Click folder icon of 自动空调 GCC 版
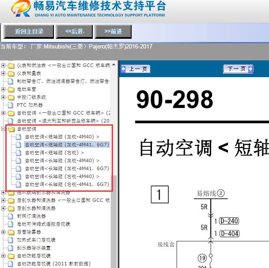Viewport: 269px width, 268px height. click(x=11, y=113)
